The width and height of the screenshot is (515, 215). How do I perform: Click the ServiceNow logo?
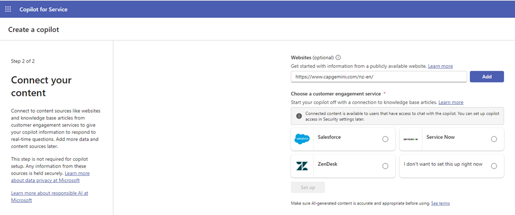[410, 139]
